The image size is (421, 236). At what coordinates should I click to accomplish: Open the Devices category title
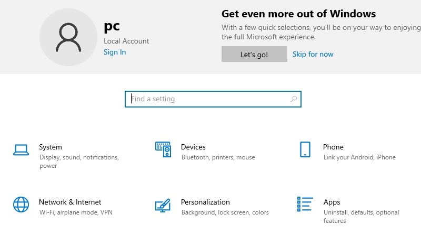pos(193,147)
